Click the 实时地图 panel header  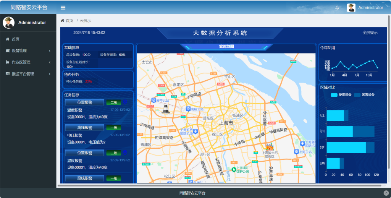(x=226, y=47)
